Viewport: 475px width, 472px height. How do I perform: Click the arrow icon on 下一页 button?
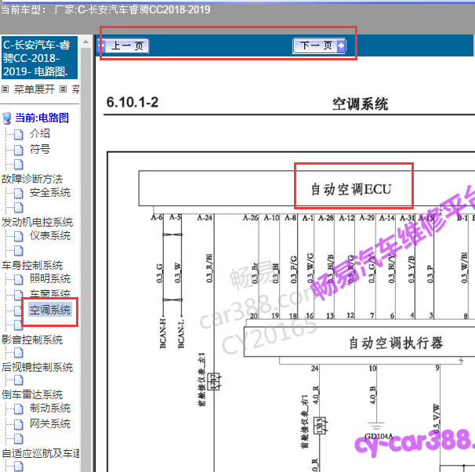pyautogui.click(x=341, y=46)
